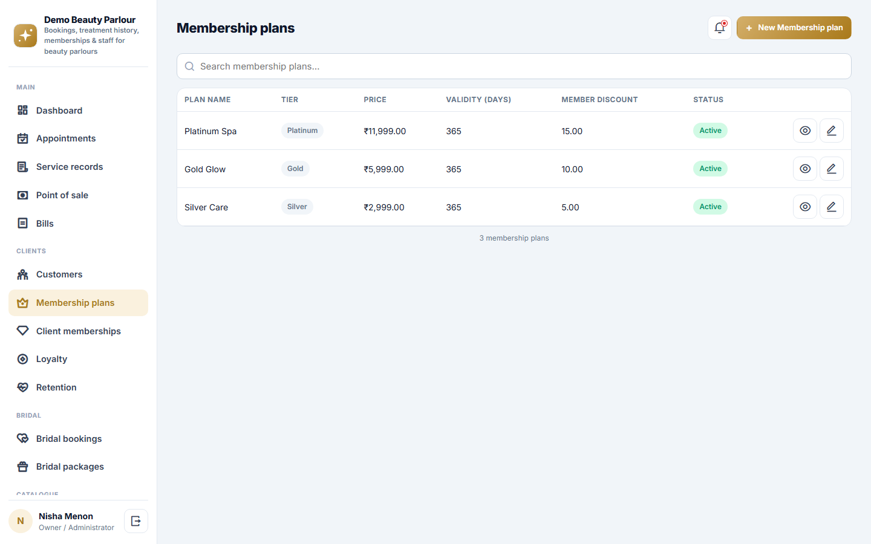871x544 pixels.
Task: Click the Member Discount column header
Action: pyautogui.click(x=599, y=100)
